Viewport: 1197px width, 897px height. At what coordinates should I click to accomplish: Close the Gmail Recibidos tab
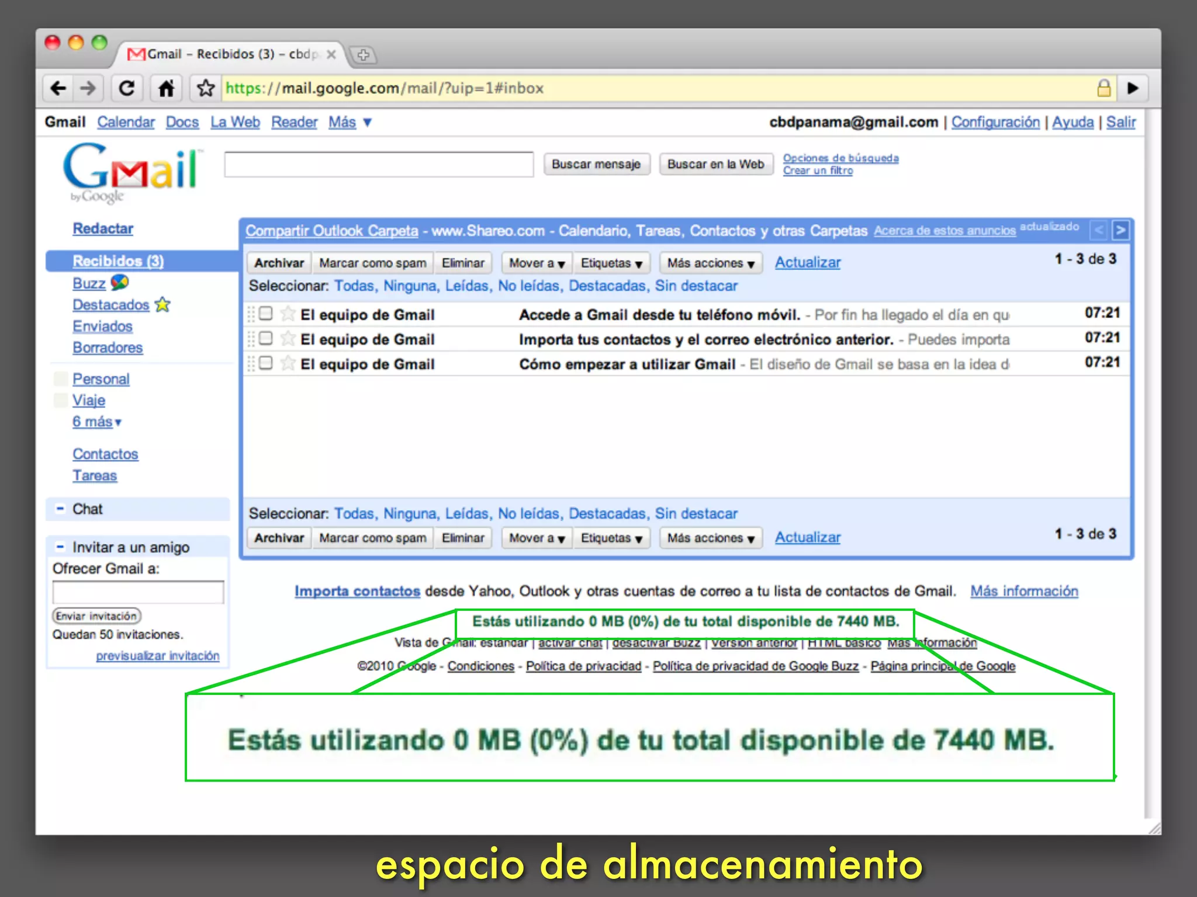coord(331,54)
